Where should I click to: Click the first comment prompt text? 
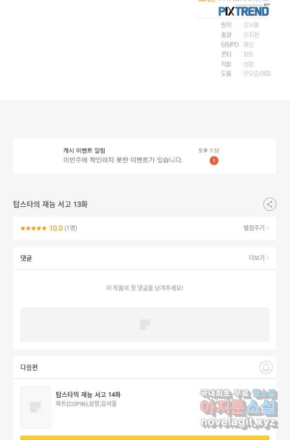[145, 288]
